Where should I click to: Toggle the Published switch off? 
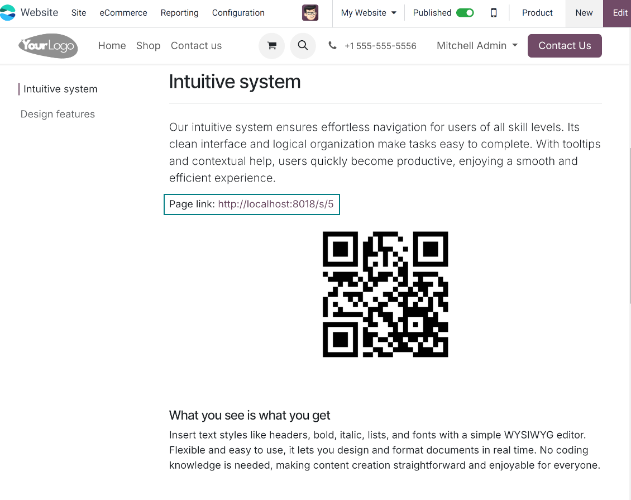(465, 13)
